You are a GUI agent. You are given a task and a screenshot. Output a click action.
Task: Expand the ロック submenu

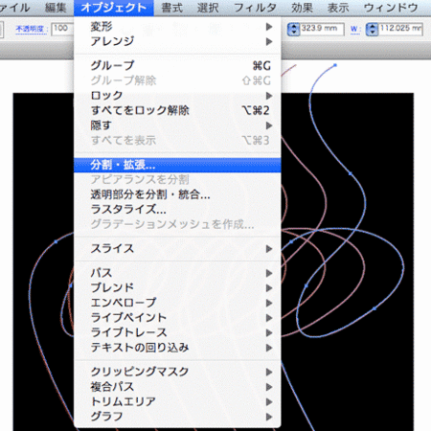point(177,96)
